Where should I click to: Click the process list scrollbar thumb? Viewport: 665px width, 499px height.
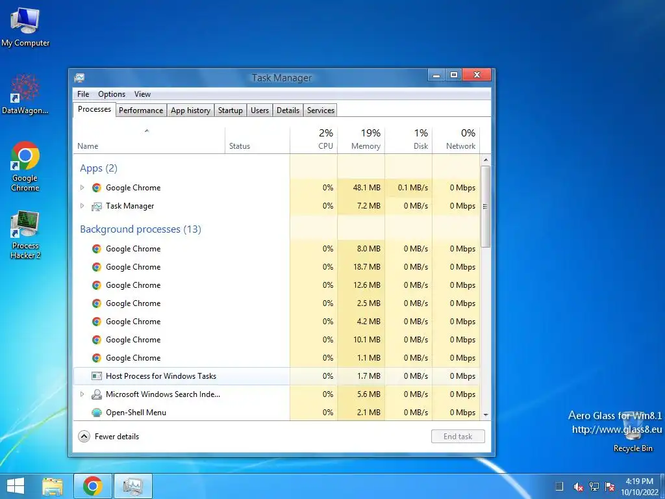click(486, 207)
